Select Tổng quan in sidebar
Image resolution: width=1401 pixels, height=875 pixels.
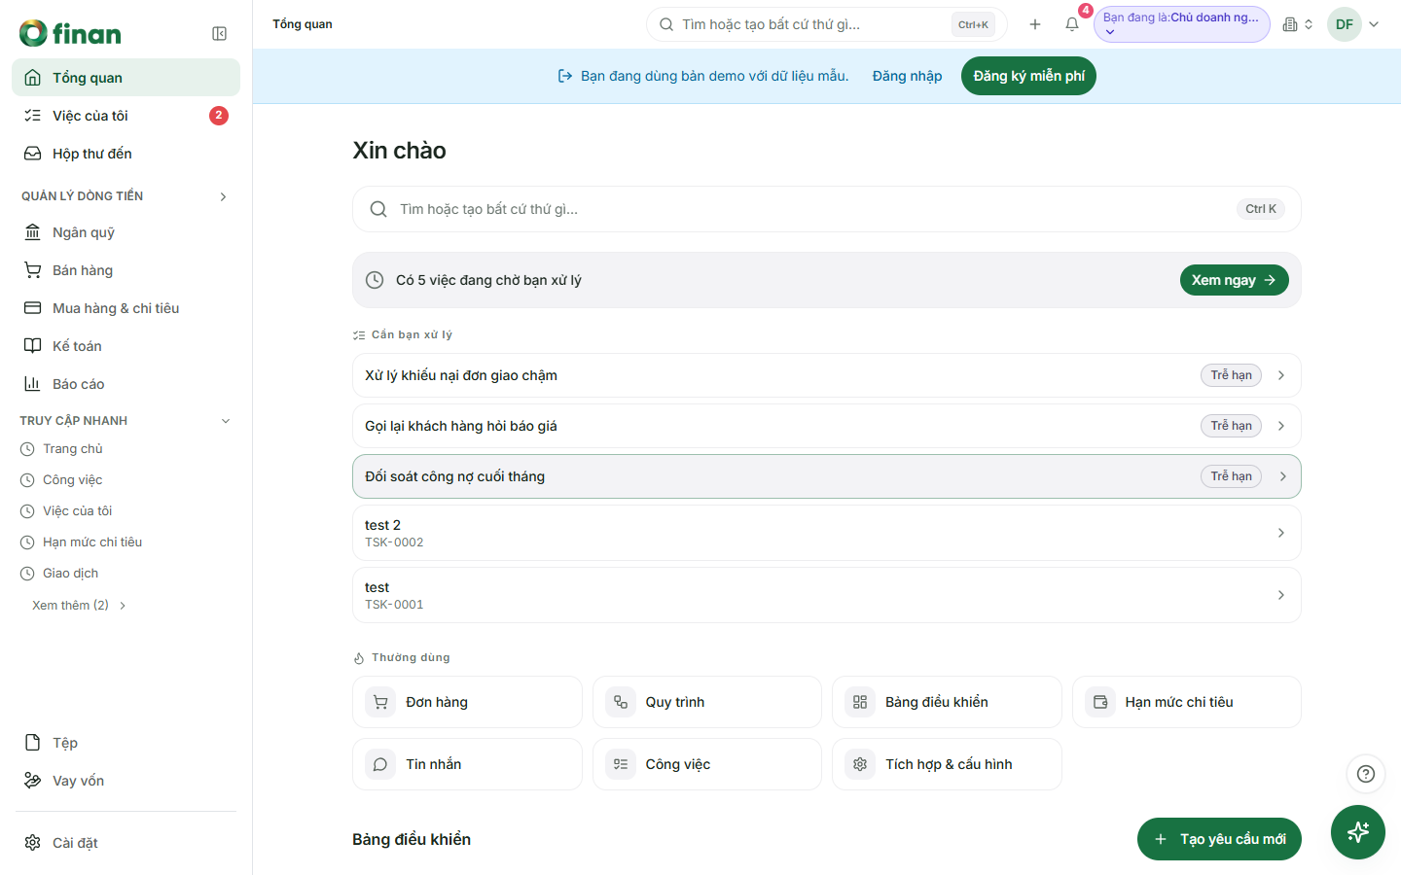coord(126,78)
